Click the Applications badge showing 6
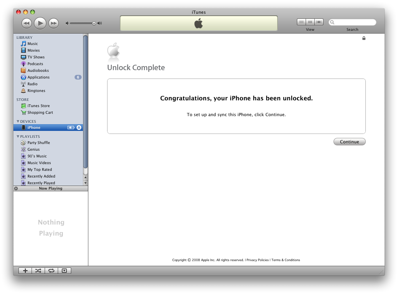The height and width of the screenshot is (294, 398). click(78, 77)
